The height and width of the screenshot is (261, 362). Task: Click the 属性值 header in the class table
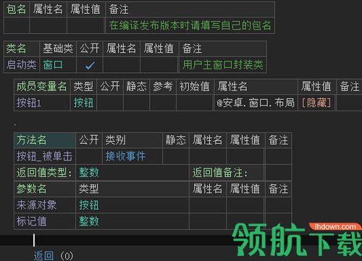pos(159,48)
